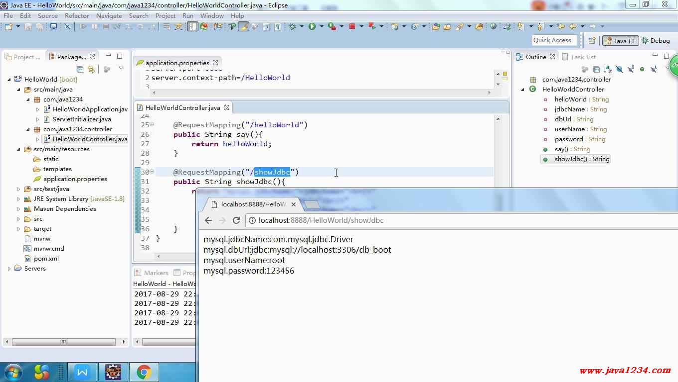Open Chrome from the taskbar
This screenshot has width=678, height=382.
144,372
